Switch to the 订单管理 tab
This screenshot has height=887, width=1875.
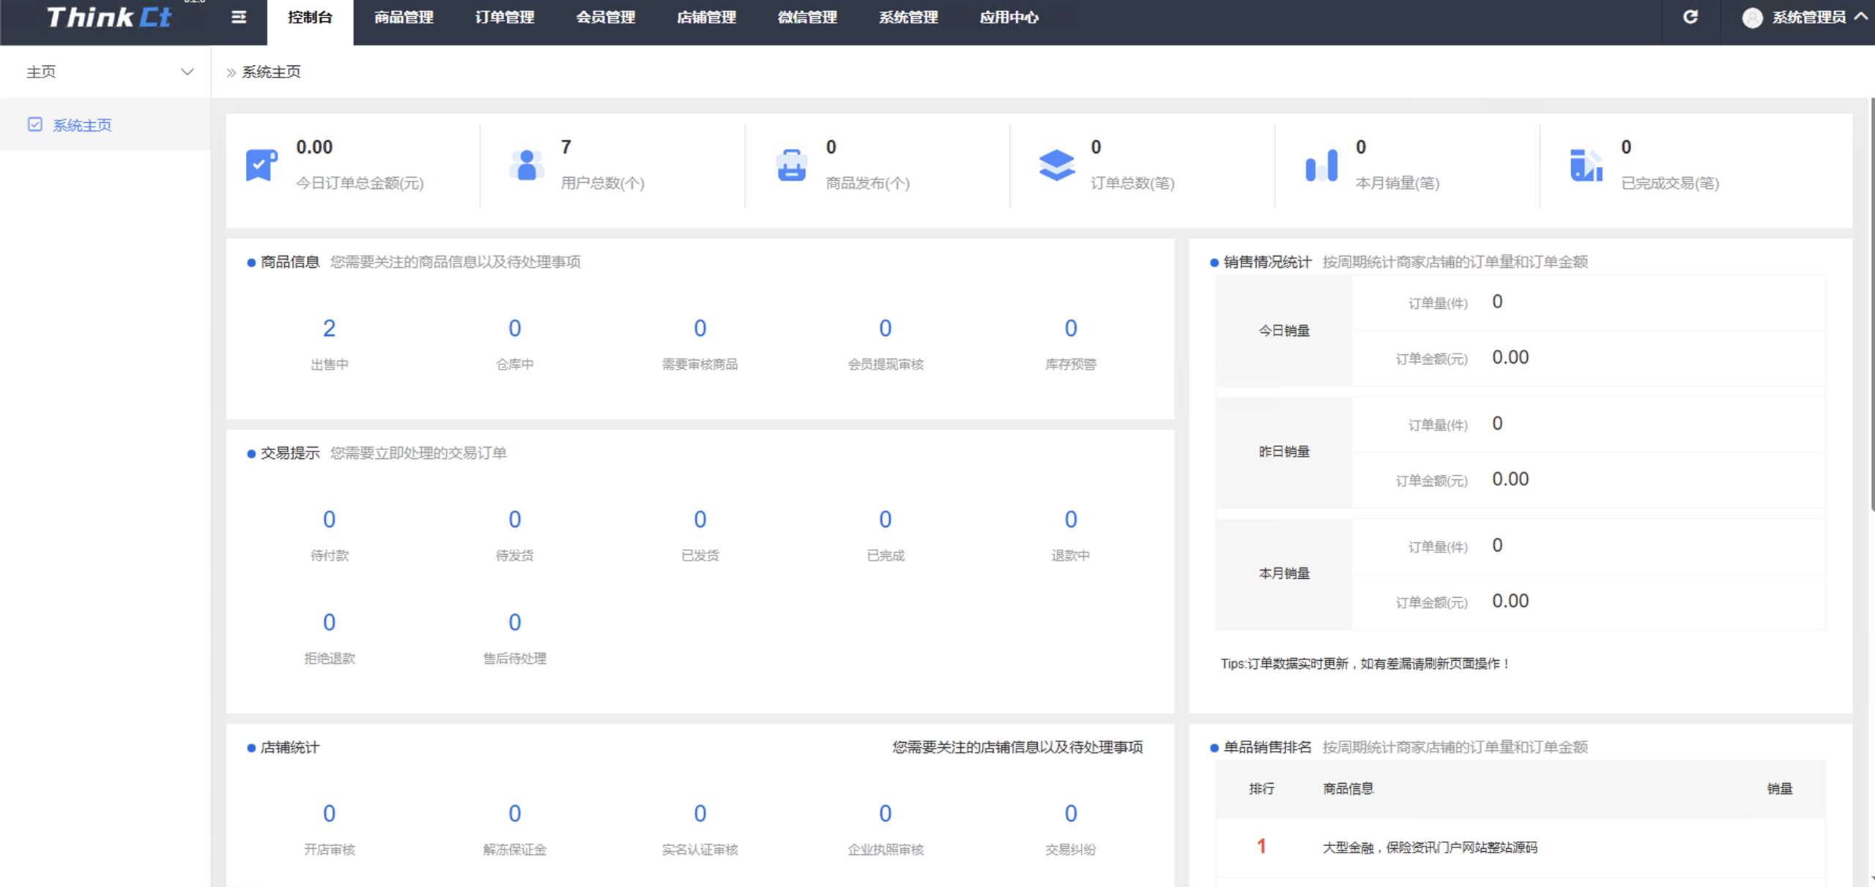pyautogui.click(x=505, y=18)
